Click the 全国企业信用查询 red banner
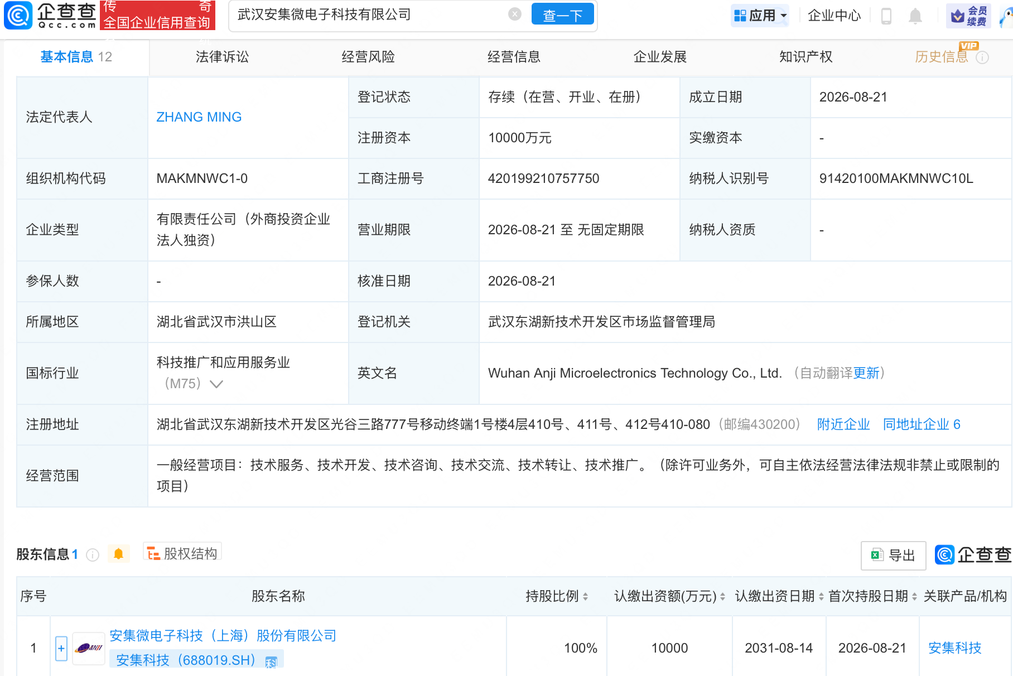 tap(157, 15)
